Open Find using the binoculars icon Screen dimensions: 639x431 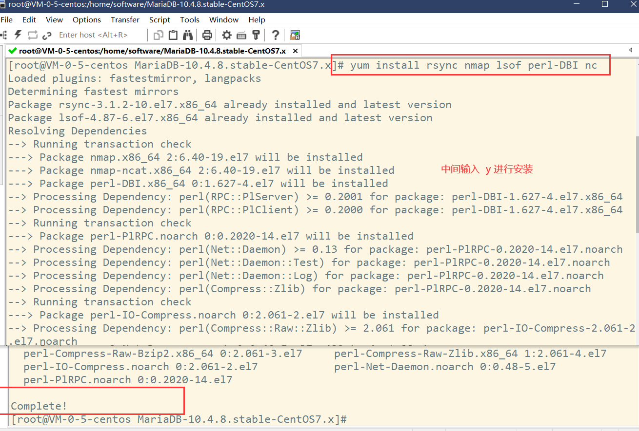pyautogui.click(x=188, y=35)
